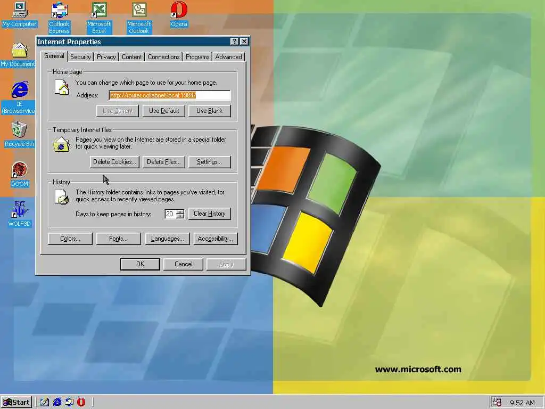
Task: Click the Home page house icon
Action: coord(62,87)
